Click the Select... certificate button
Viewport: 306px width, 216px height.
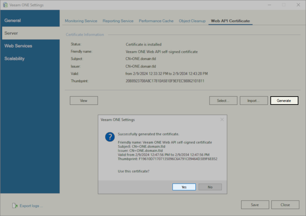pos(223,100)
